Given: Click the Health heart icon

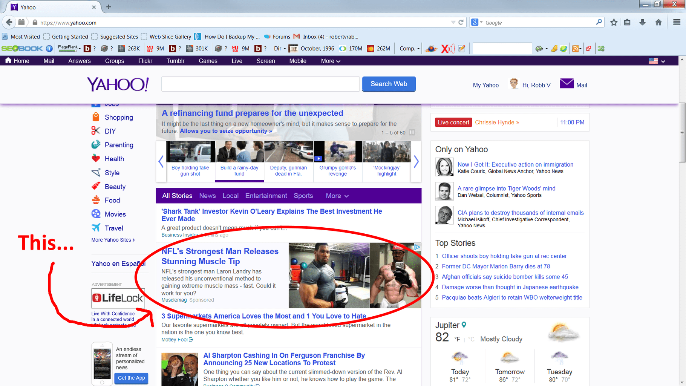Looking at the screenshot, I should click(96, 159).
